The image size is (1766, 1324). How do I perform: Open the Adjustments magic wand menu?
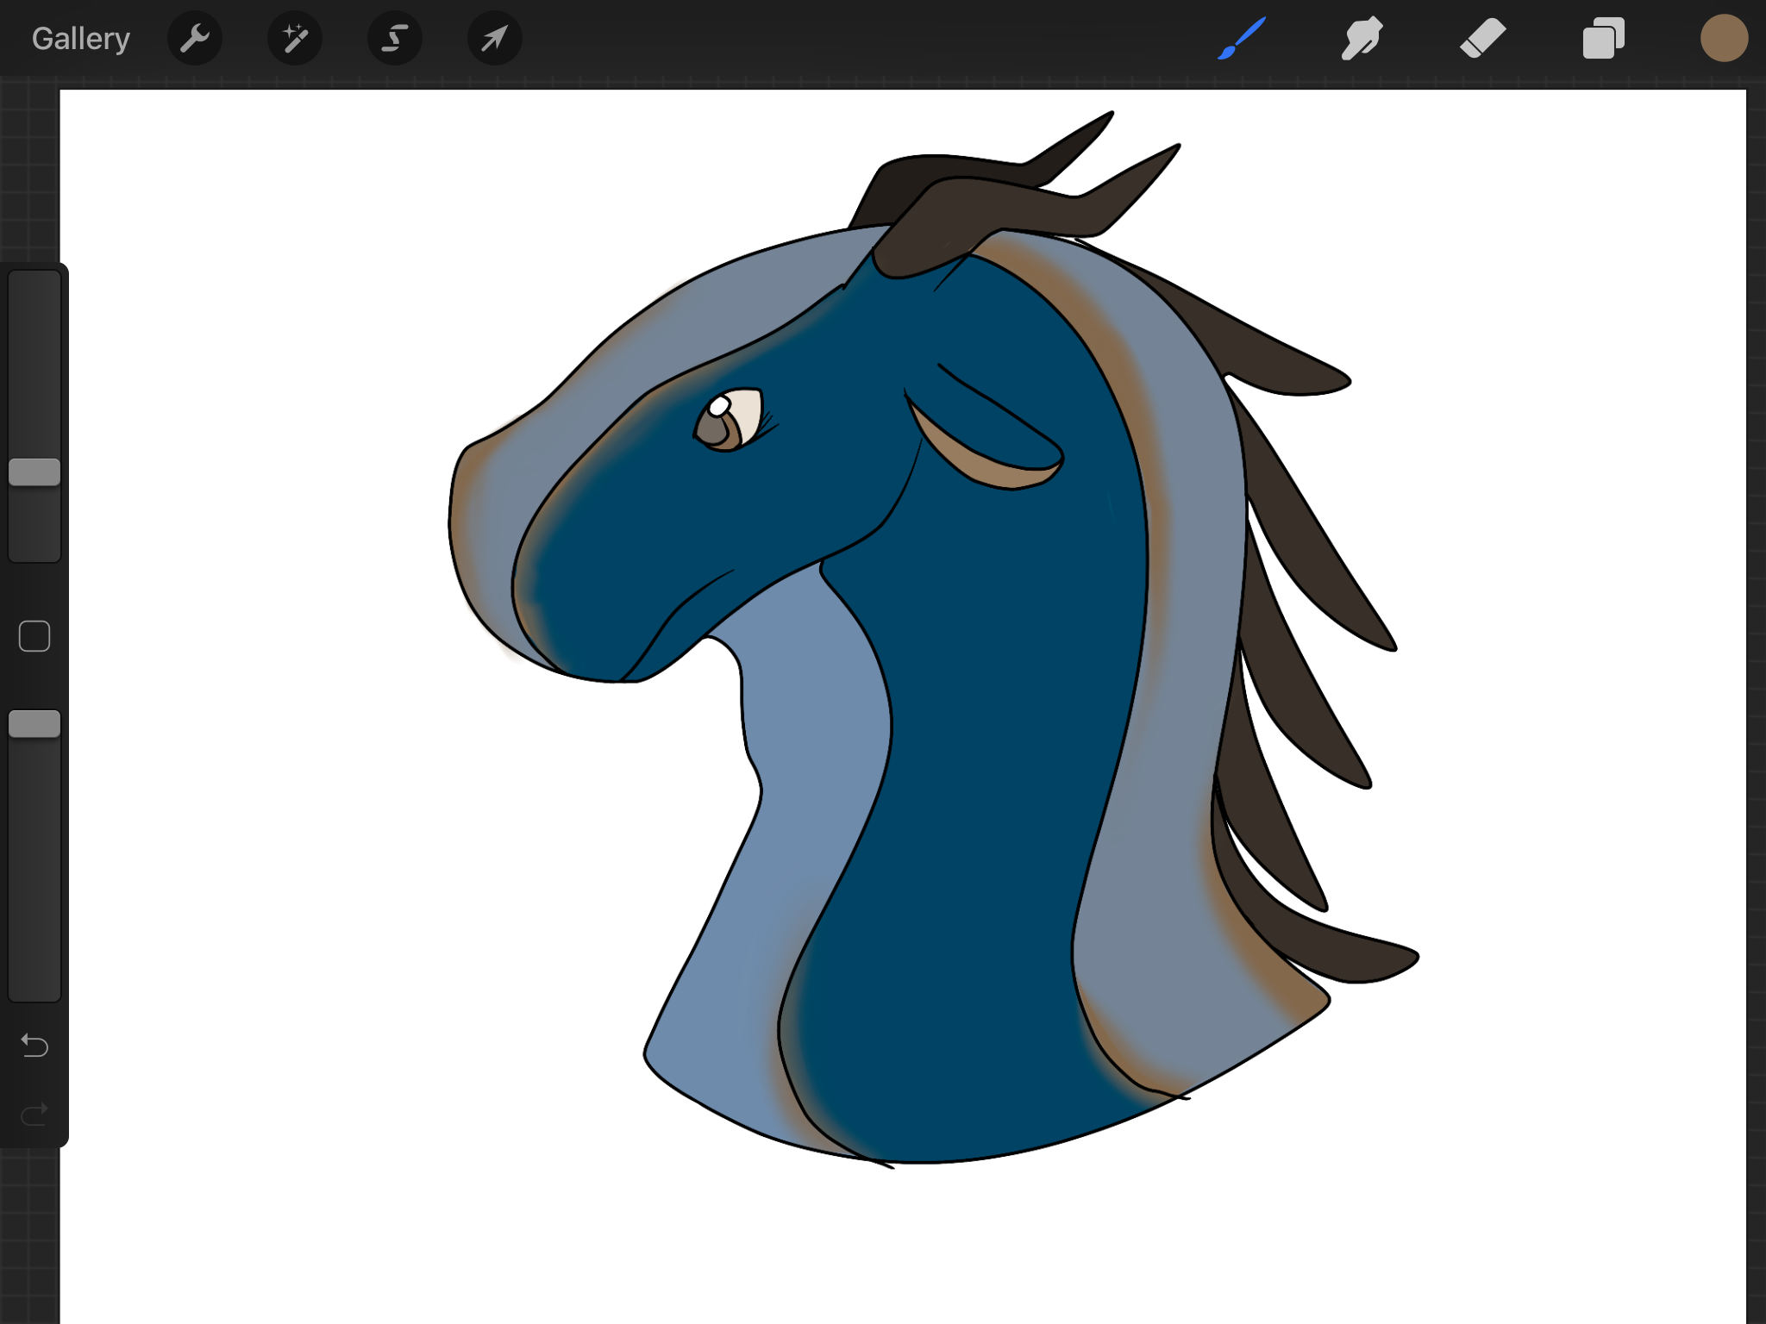(295, 39)
